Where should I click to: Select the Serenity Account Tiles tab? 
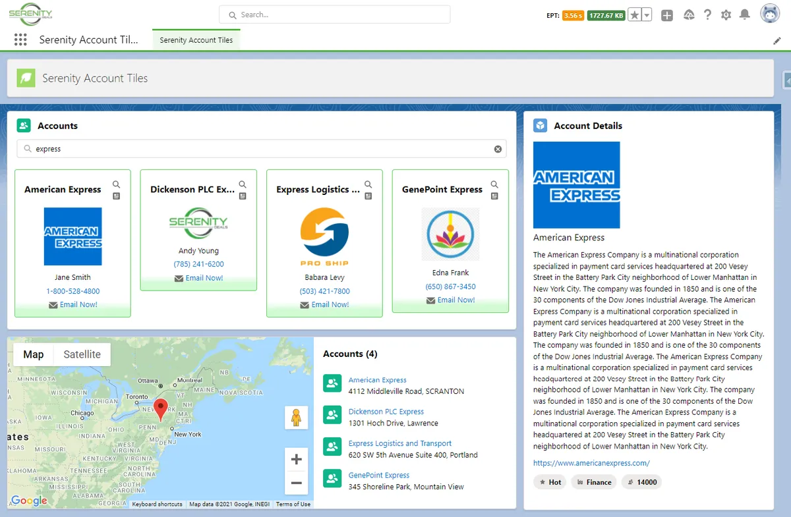(196, 40)
